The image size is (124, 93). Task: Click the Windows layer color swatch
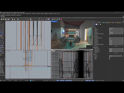coord(30,81)
